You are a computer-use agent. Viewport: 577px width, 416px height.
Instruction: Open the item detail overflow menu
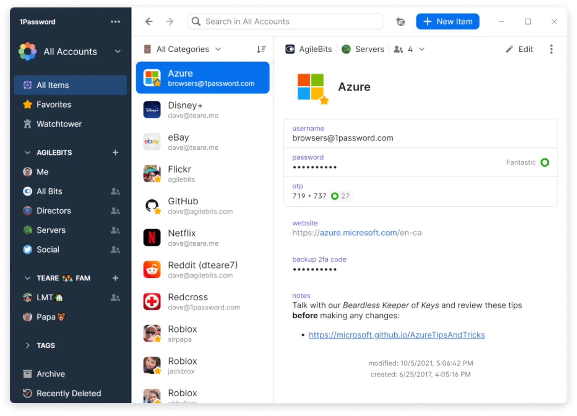click(551, 49)
